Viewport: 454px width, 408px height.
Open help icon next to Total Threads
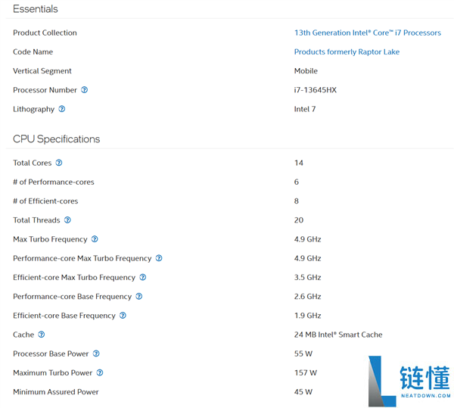(67, 220)
